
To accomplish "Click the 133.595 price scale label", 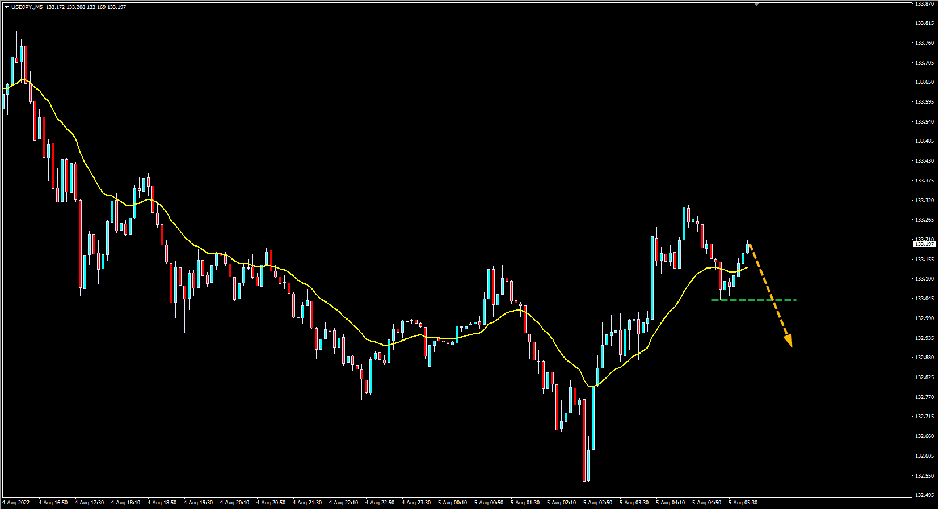I will point(924,102).
